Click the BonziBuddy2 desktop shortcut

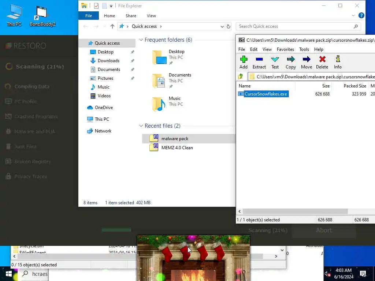42,16
